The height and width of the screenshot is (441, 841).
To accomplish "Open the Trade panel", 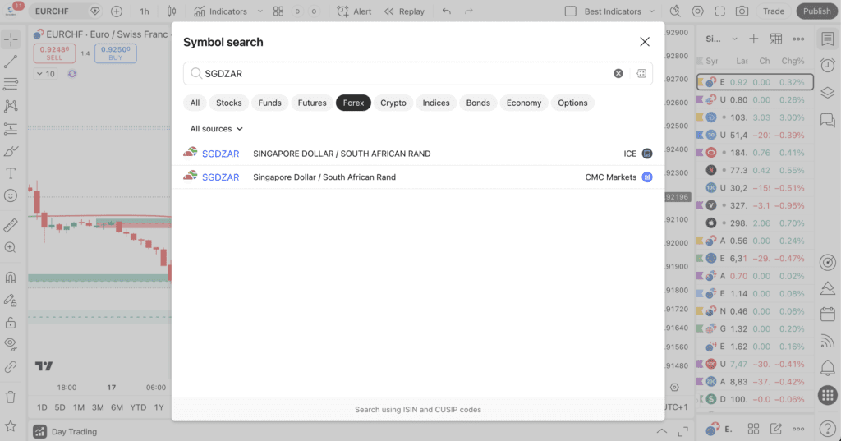I will click(774, 11).
